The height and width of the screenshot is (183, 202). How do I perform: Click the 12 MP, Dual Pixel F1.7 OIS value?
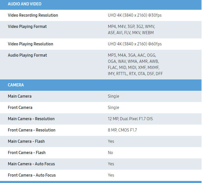pos(130,119)
